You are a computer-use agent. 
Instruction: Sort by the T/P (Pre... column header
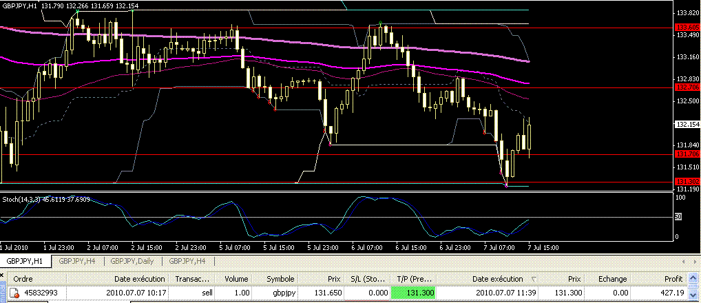pyautogui.click(x=413, y=279)
